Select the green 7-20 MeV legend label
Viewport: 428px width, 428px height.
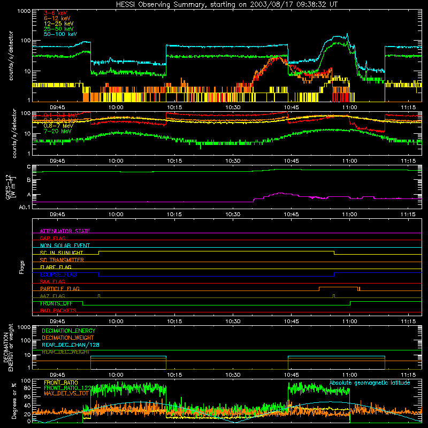57,131
